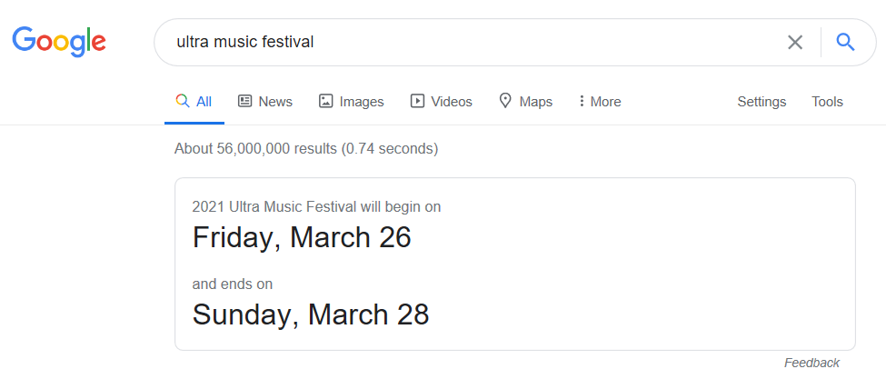Screen dimensions: 886x379
Task: Click the "and ends on" label
Action: (x=232, y=284)
